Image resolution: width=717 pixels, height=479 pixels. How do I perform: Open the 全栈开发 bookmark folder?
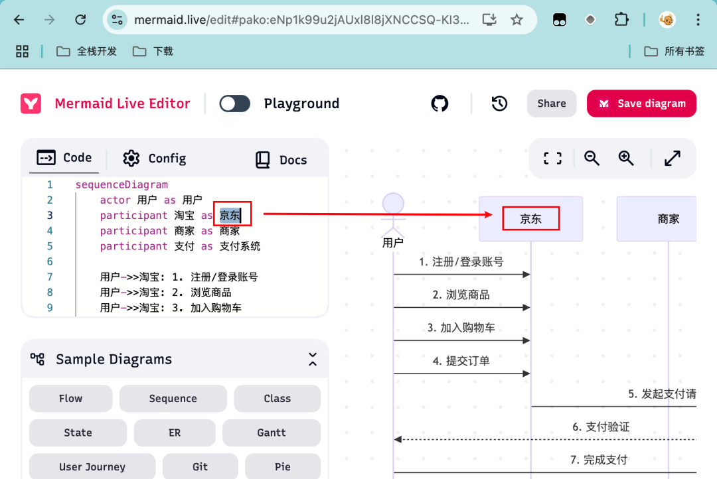click(x=86, y=51)
